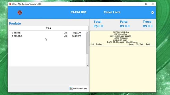This screenshot has width=170, height=95.
Task: Click the red globe logo in the header
Action: [20, 12]
